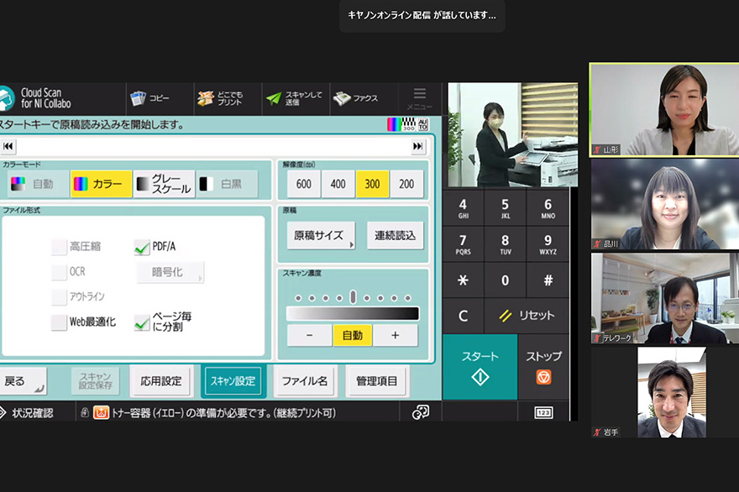Increase scan density with plus button

coord(396,335)
